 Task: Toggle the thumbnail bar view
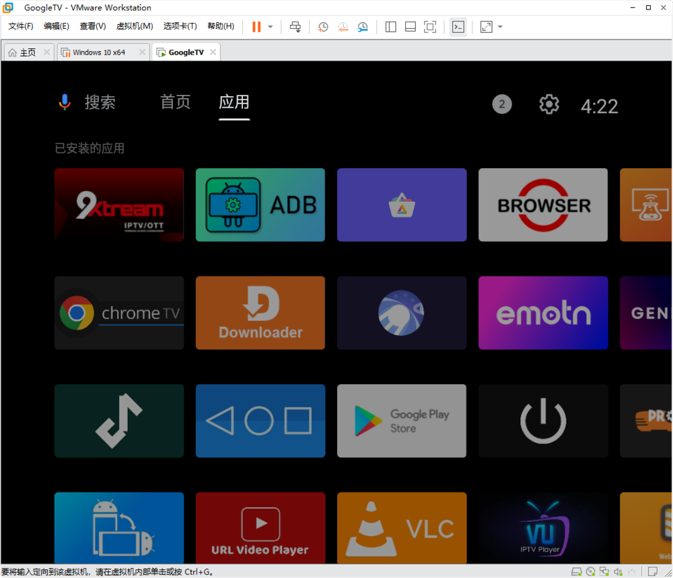(x=409, y=26)
